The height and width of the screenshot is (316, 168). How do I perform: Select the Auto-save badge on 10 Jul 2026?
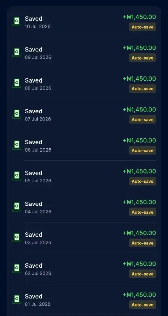point(142,27)
